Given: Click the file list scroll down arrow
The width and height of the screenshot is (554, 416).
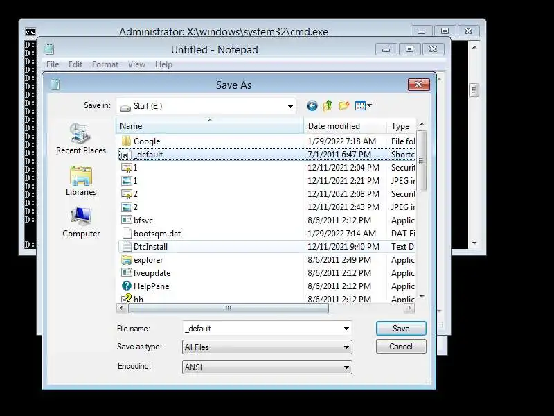Looking at the screenshot, I should point(421,297).
